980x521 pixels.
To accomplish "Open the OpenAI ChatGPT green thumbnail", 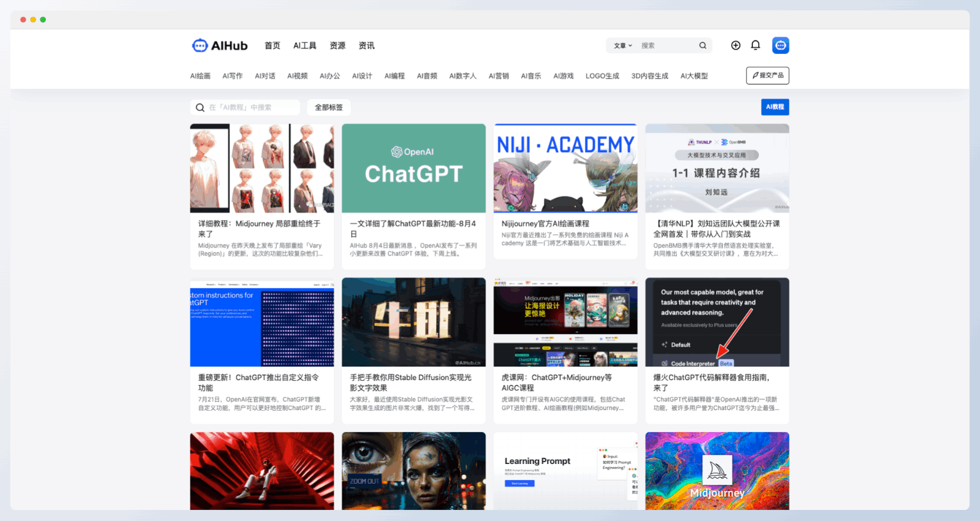I will 413,168.
